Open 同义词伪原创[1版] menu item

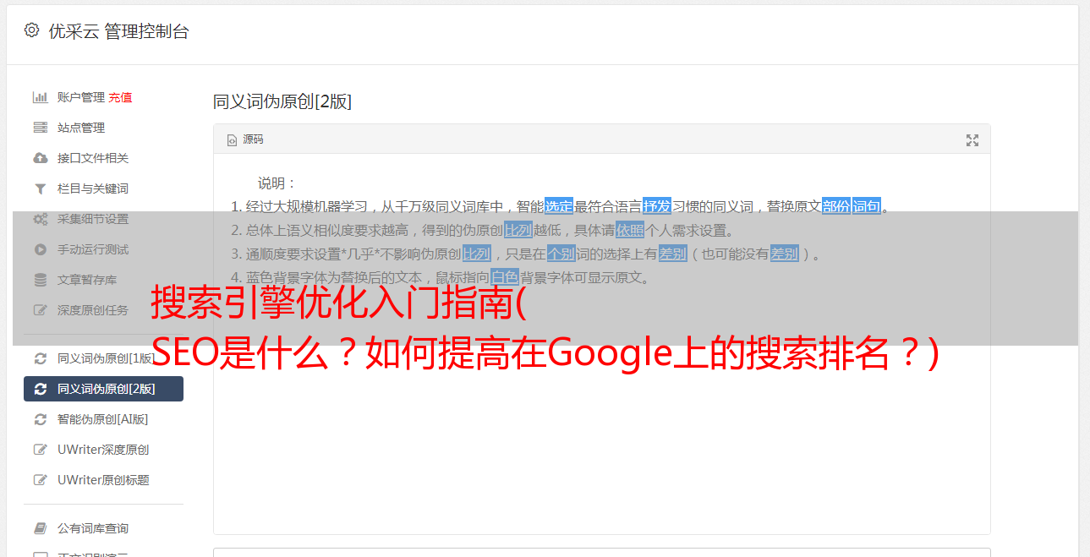tap(103, 358)
